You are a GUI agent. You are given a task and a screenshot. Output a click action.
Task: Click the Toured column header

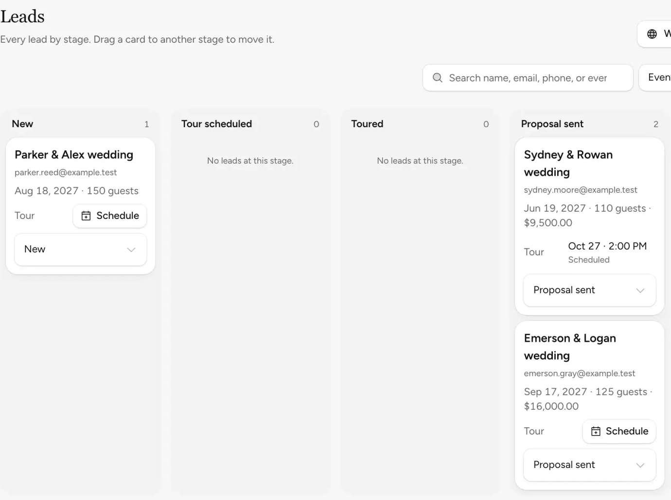pyautogui.click(x=368, y=124)
